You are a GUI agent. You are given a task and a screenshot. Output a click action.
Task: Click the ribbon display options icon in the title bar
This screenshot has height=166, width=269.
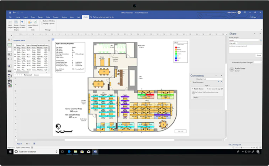(x=245, y=12)
